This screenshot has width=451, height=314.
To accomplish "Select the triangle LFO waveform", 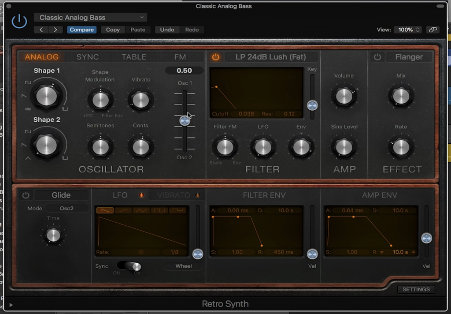I will [x=141, y=210].
